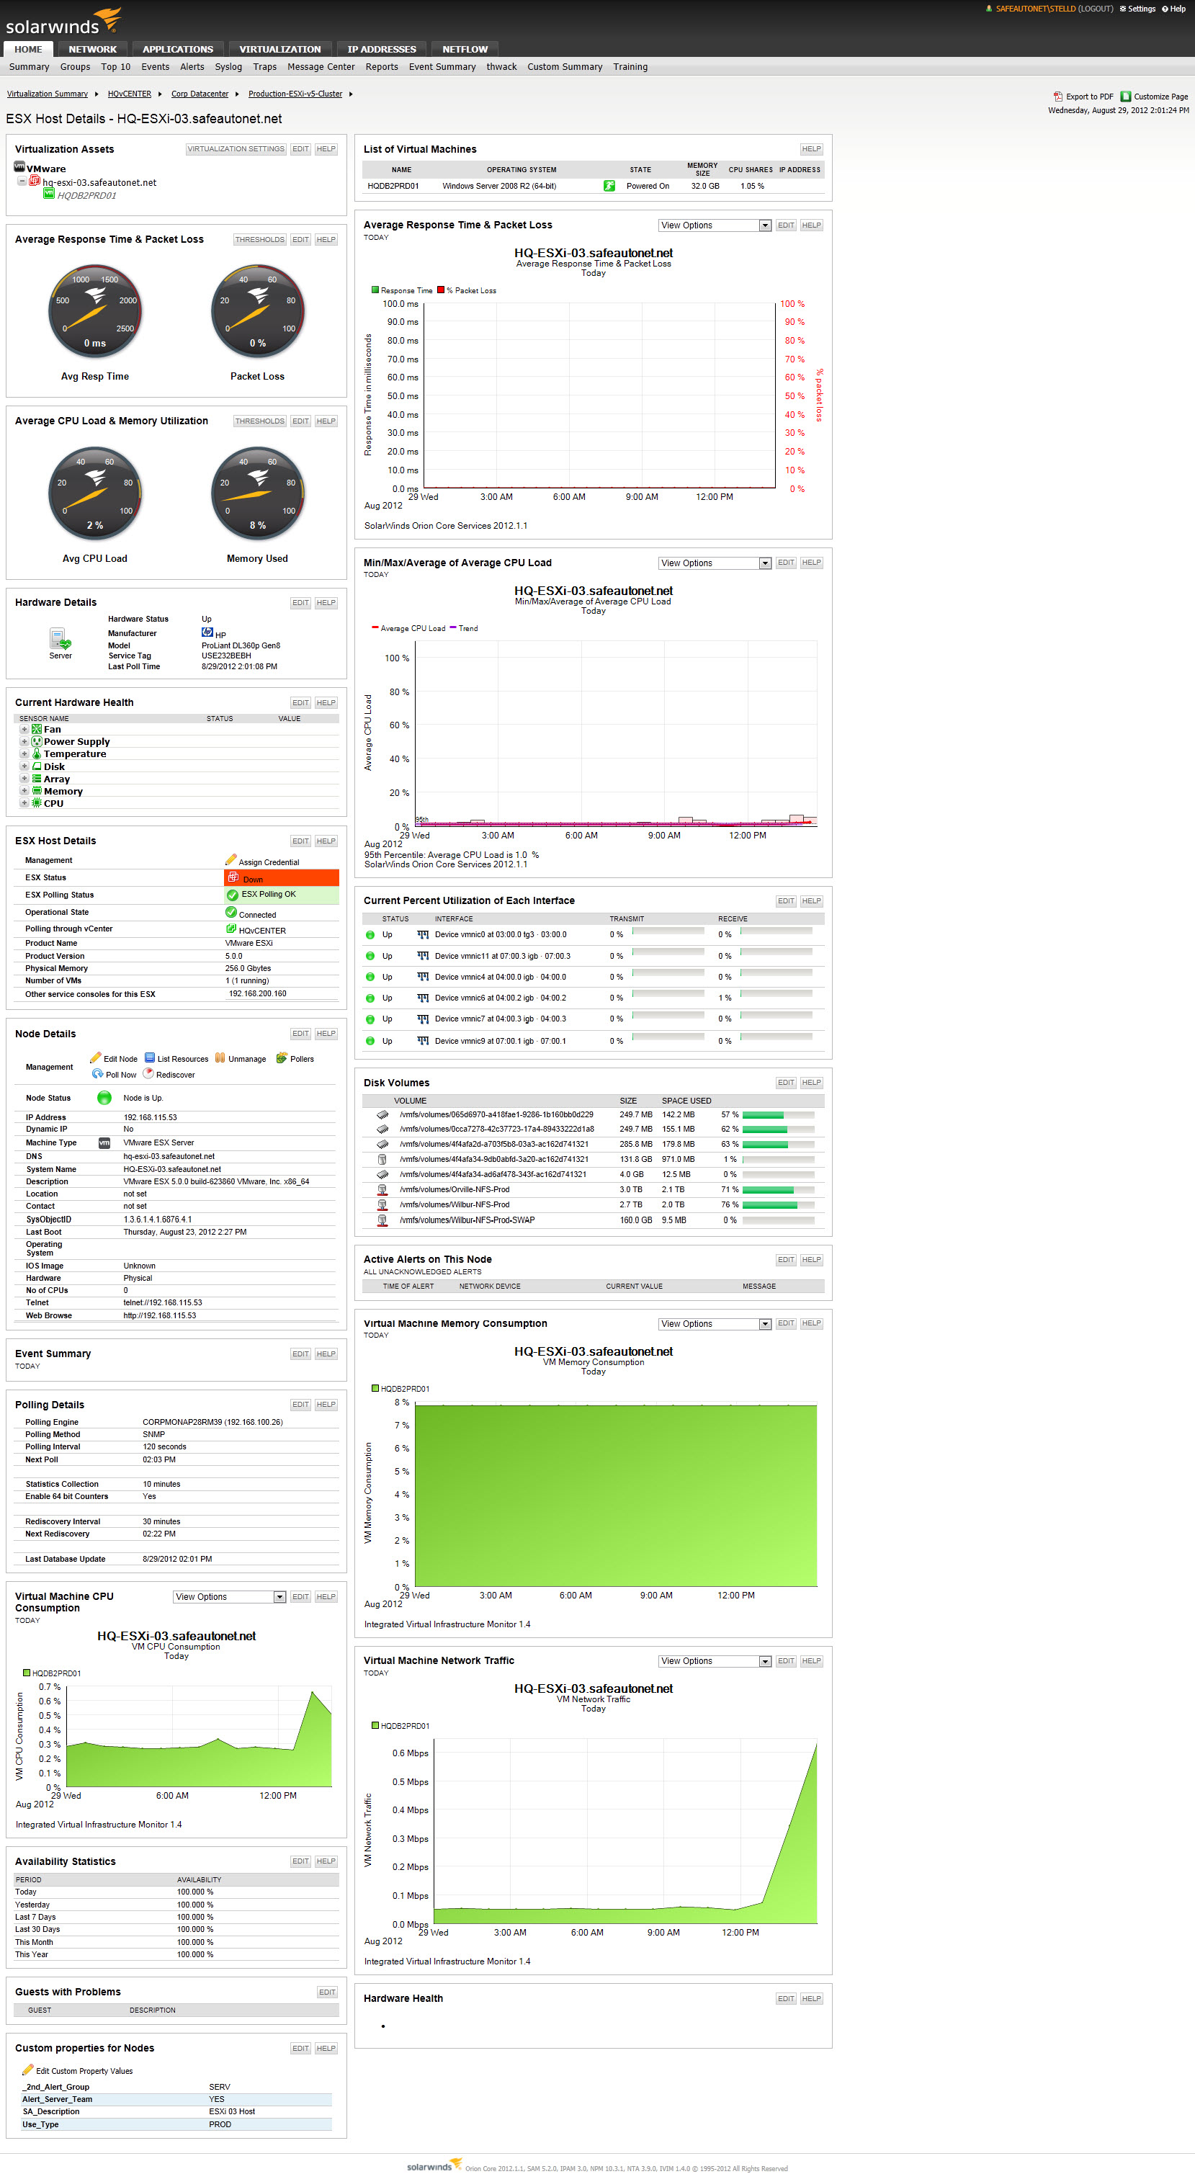Click the Poll Now refresh icon
1195x2174 pixels.
tap(98, 1073)
